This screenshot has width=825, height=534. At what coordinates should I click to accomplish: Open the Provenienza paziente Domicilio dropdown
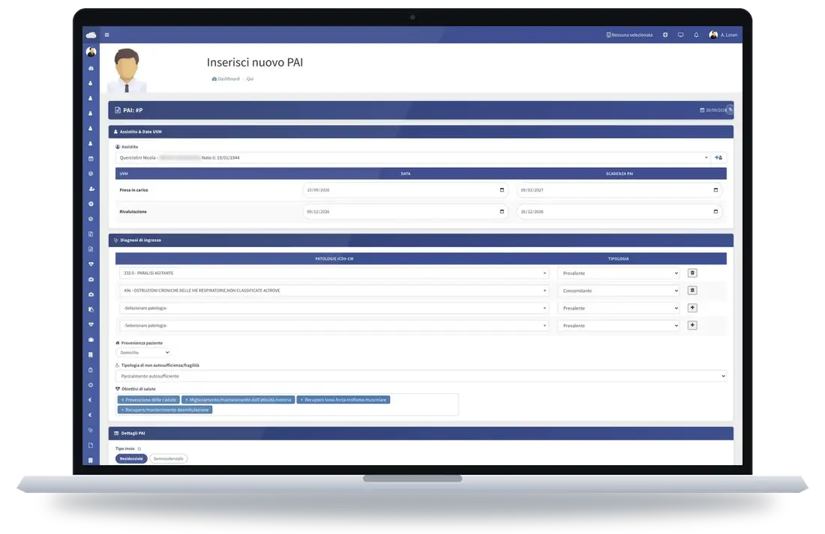click(143, 353)
